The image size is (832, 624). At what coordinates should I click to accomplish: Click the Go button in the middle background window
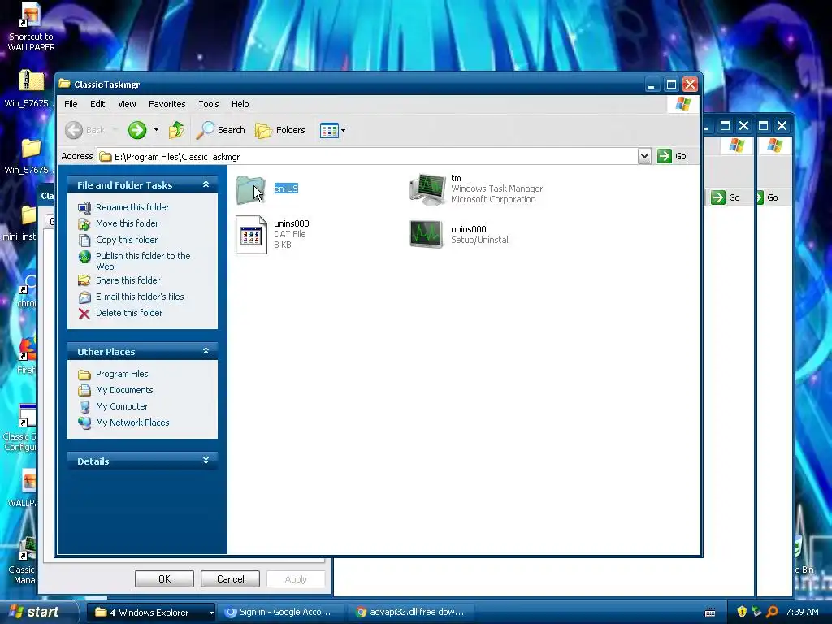point(726,197)
